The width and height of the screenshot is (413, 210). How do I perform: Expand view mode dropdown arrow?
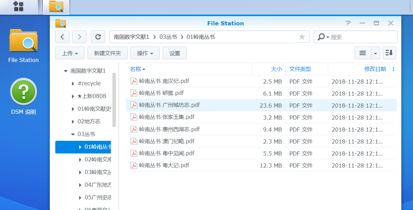(x=375, y=53)
